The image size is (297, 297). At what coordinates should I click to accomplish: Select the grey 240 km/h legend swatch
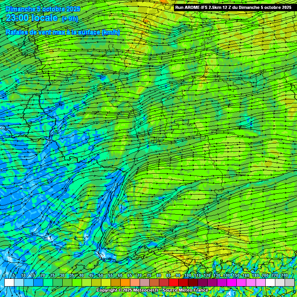[289, 283]
